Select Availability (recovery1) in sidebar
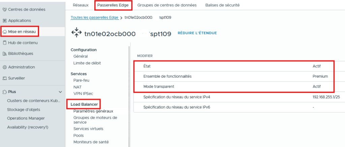Viewport: 345px width, 147px height. [28, 127]
